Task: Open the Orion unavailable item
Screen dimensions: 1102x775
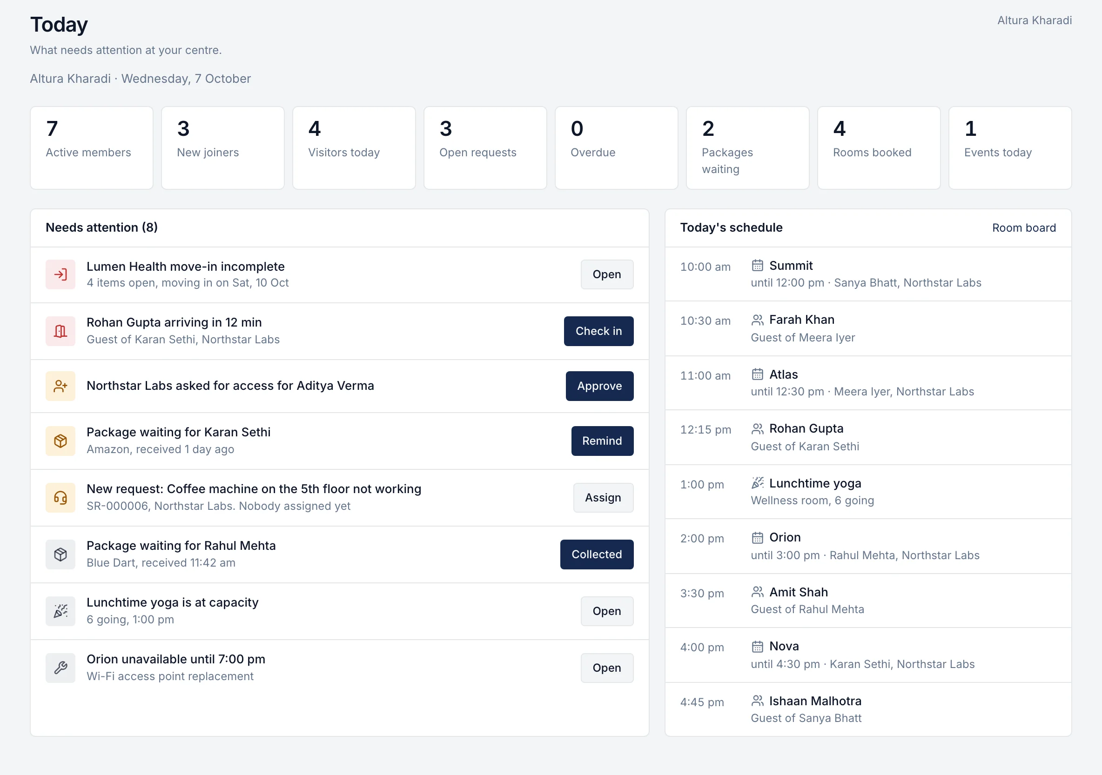Action: pyautogui.click(x=607, y=668)
